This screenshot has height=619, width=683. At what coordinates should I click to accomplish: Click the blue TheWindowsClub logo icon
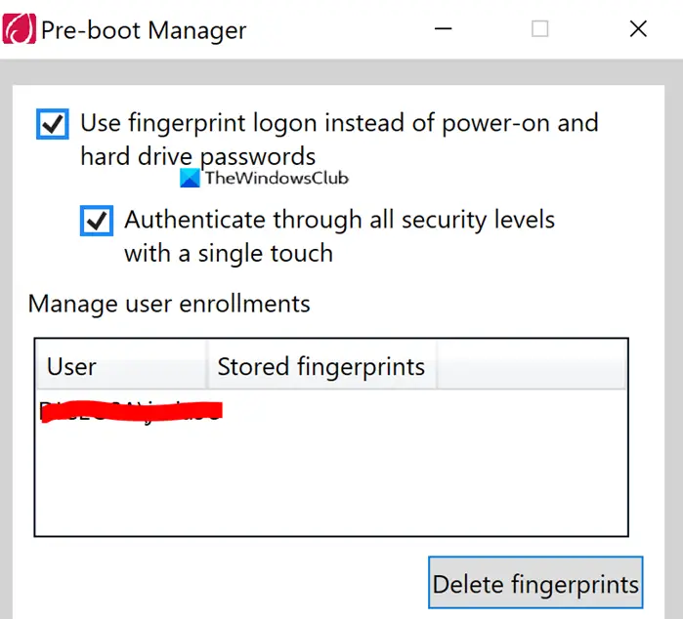(191, 178)
